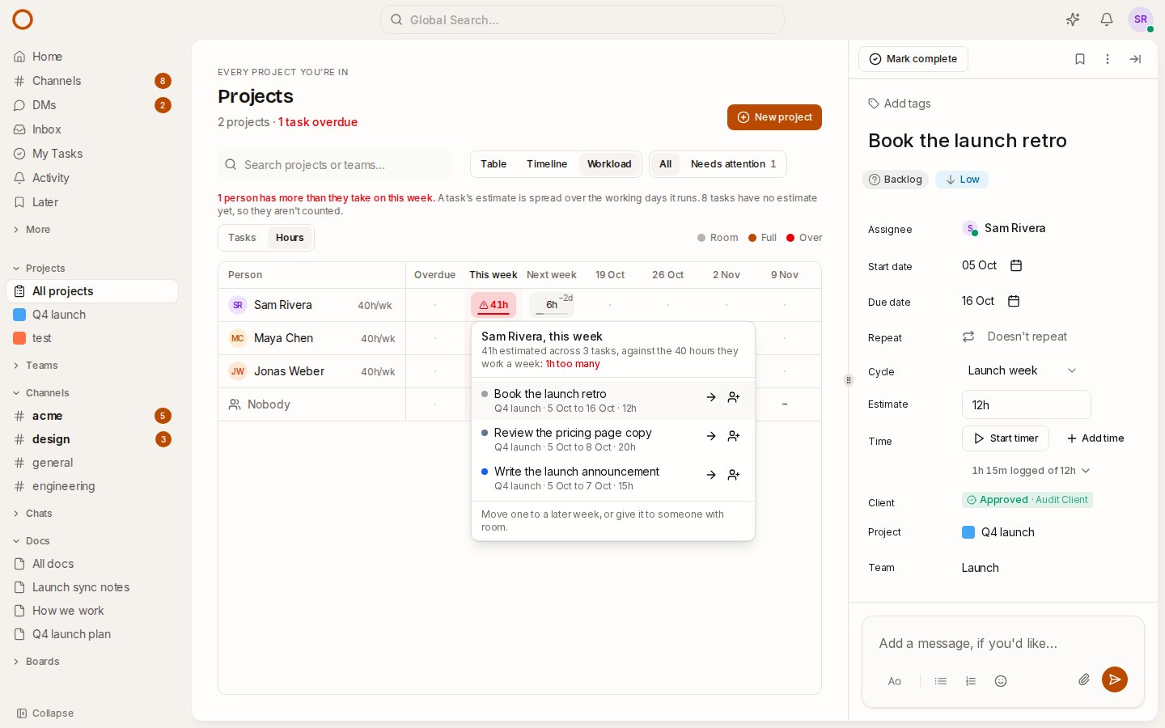This screenshot has width=1165, height=728.
Task: Collapse the task detail side panel
Action: (1135, 59)
